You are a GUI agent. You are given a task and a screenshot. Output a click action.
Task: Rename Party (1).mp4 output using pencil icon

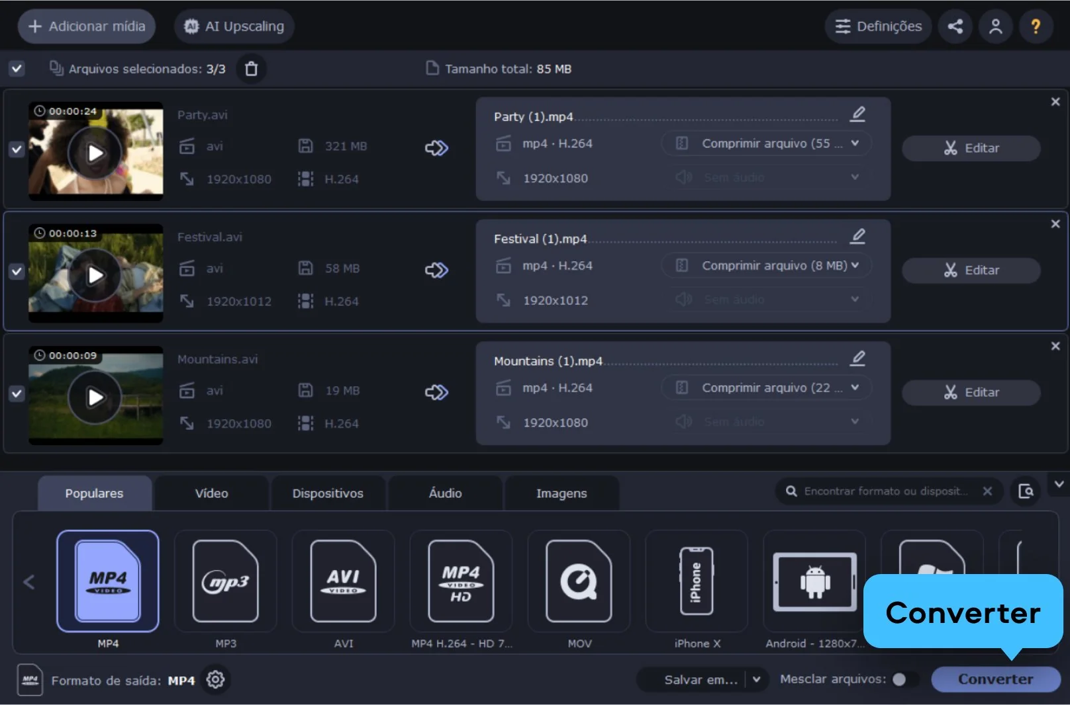pyautogui.click(x=858, y=114)
